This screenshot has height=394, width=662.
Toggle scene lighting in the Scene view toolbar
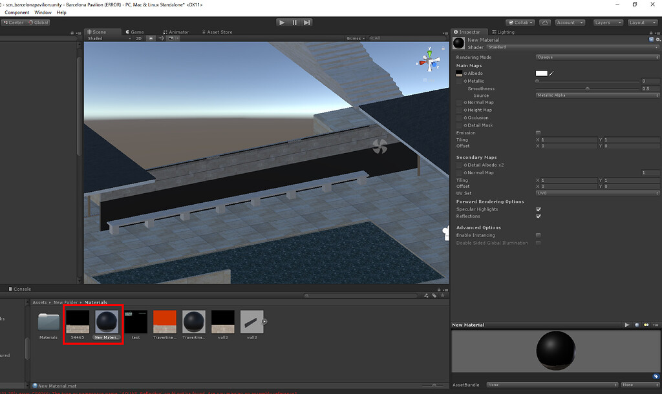pyautogui.click(x=151, y=38)
